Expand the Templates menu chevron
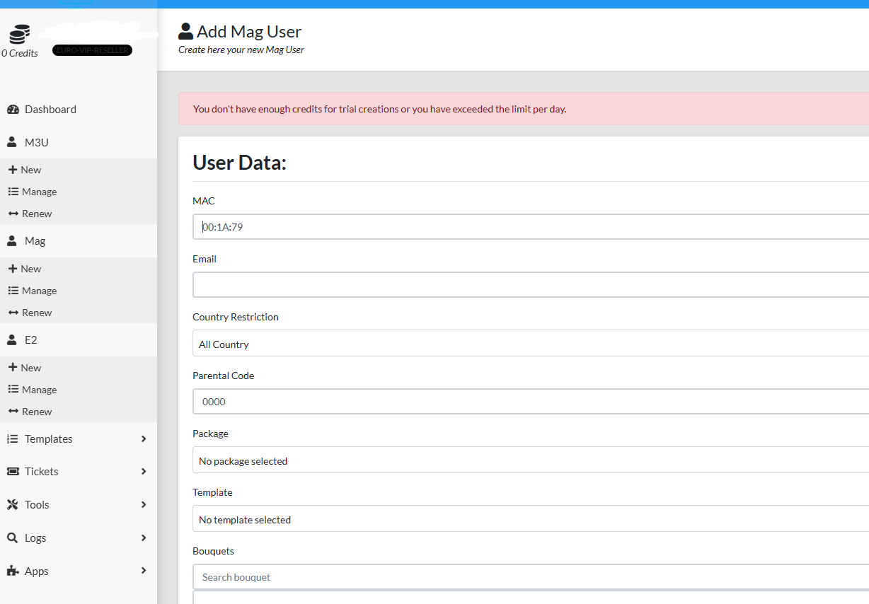The image size is (869, 604). pos(144,439)
